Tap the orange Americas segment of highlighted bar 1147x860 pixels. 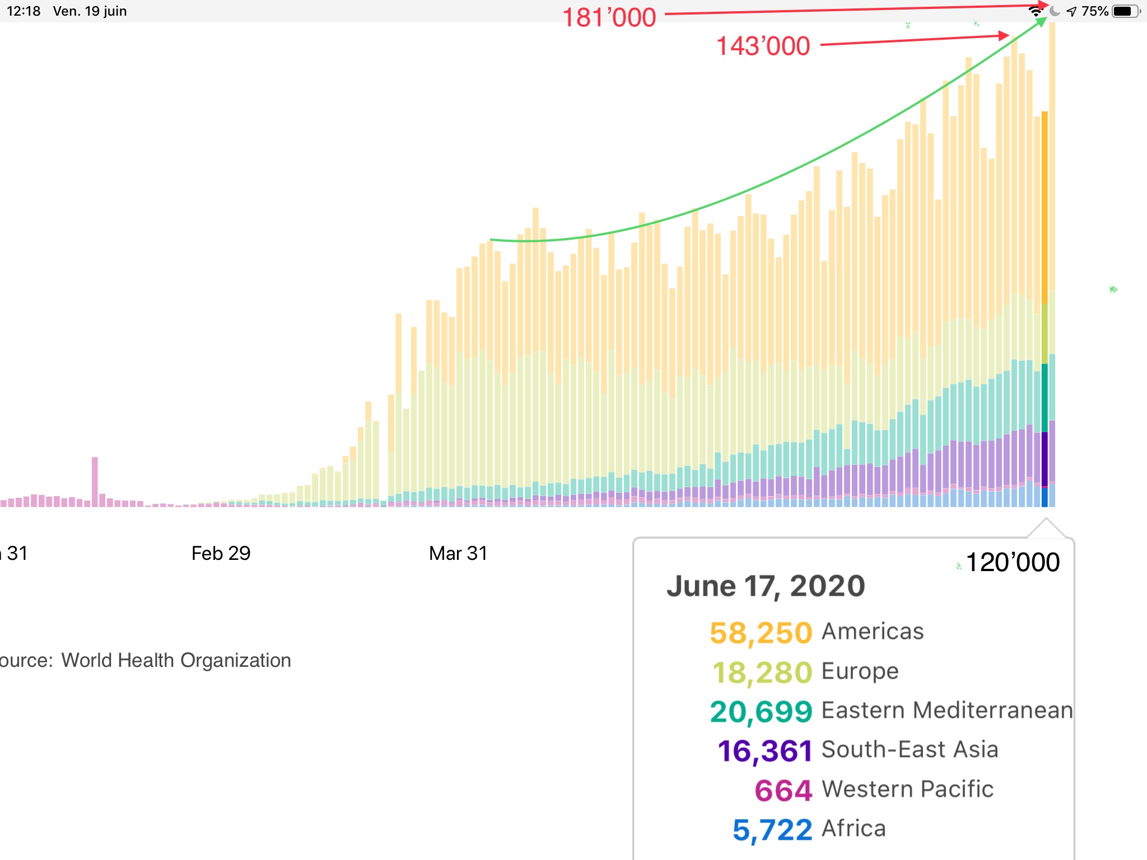tap(1045, 207)
